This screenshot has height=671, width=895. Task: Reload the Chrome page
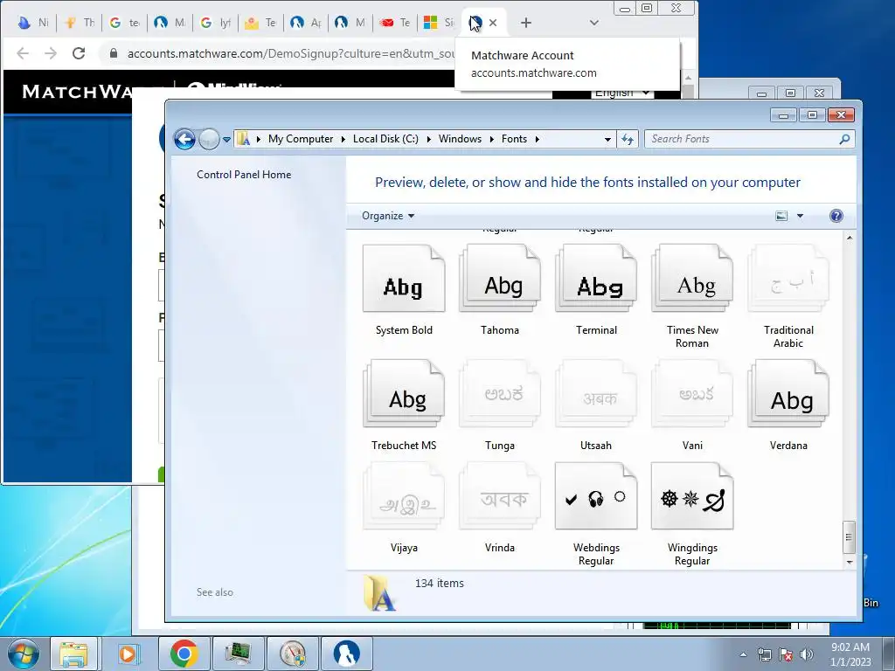(79, 53)
